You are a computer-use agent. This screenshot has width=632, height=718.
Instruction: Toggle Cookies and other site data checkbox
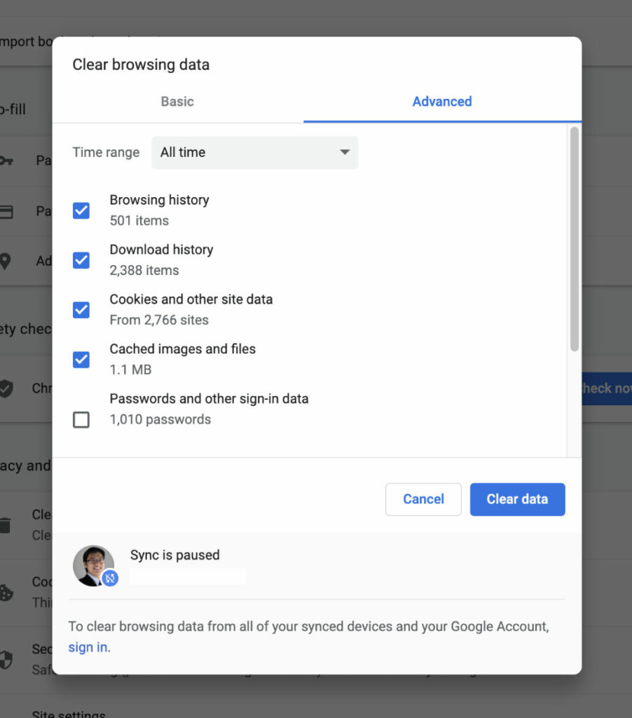pos(81,310)
